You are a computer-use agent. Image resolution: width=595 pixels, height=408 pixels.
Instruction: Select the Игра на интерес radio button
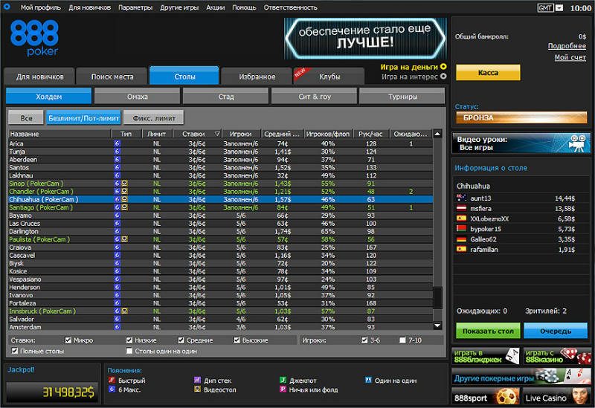[x=443, y=76]
